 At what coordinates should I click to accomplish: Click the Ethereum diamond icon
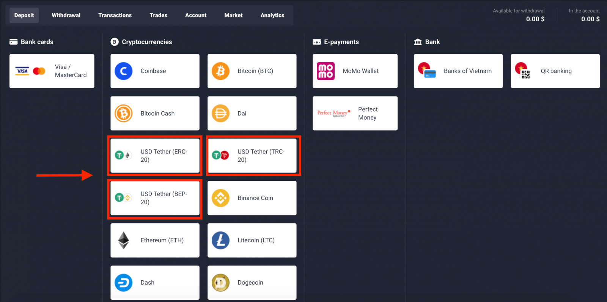[124, 240]
